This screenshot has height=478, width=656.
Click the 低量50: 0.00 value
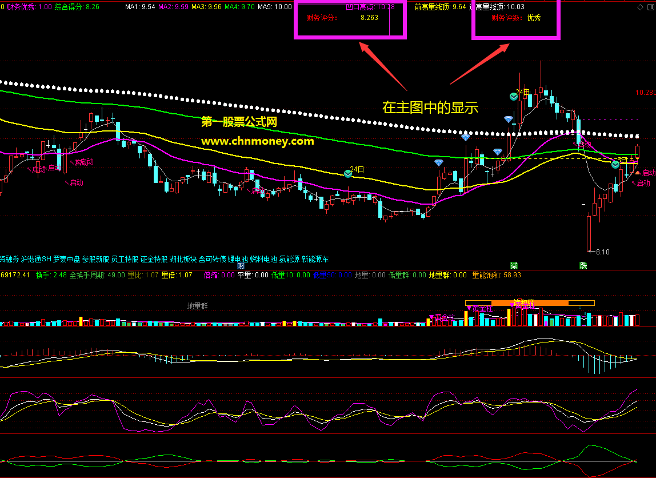(x=333, y=275)
